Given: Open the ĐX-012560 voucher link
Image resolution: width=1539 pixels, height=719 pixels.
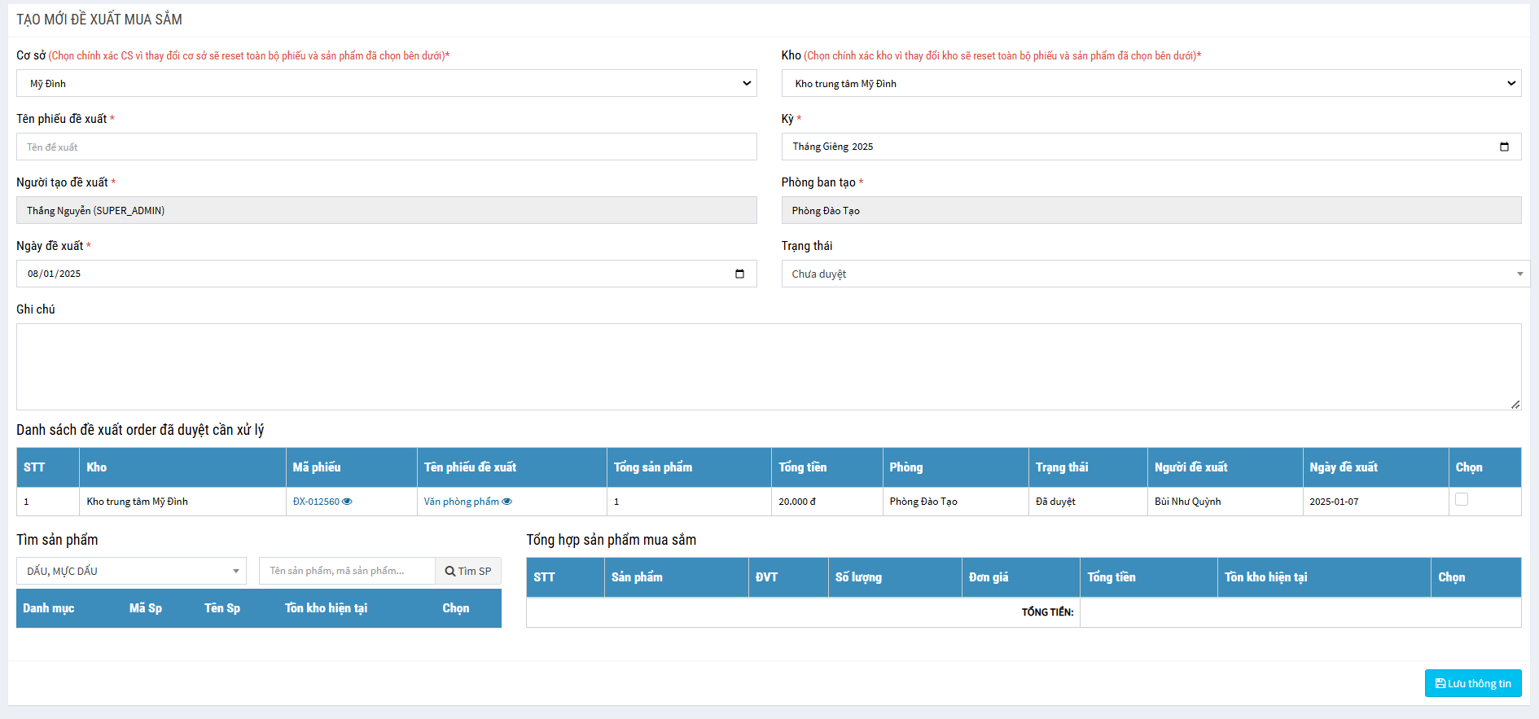Looking at the screenshot, I should click(316, 502).
